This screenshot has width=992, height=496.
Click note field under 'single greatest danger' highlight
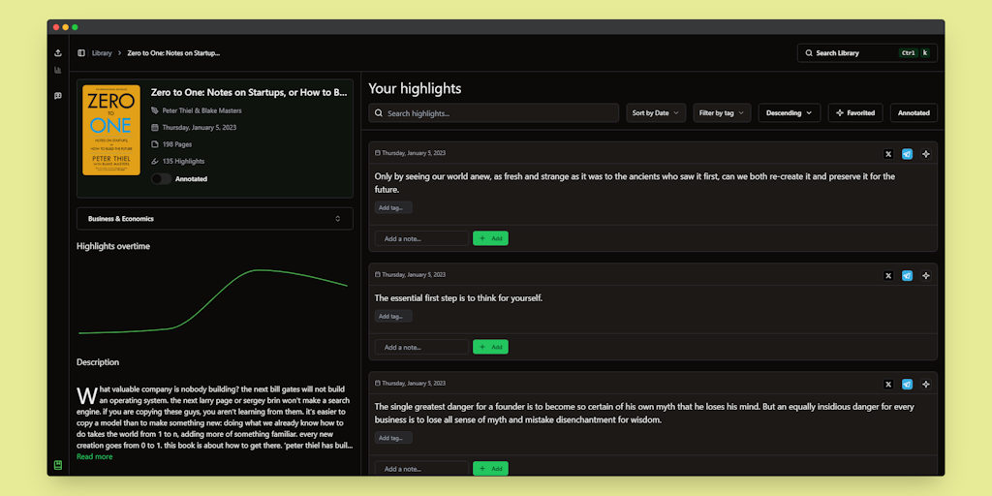[421, 469]
